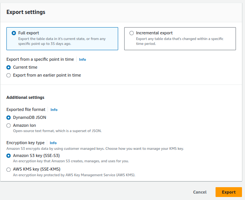Choose the Current time radio option
Viewport: 245px width, 200px height.
pyautogui.click(x=8, y=67)
